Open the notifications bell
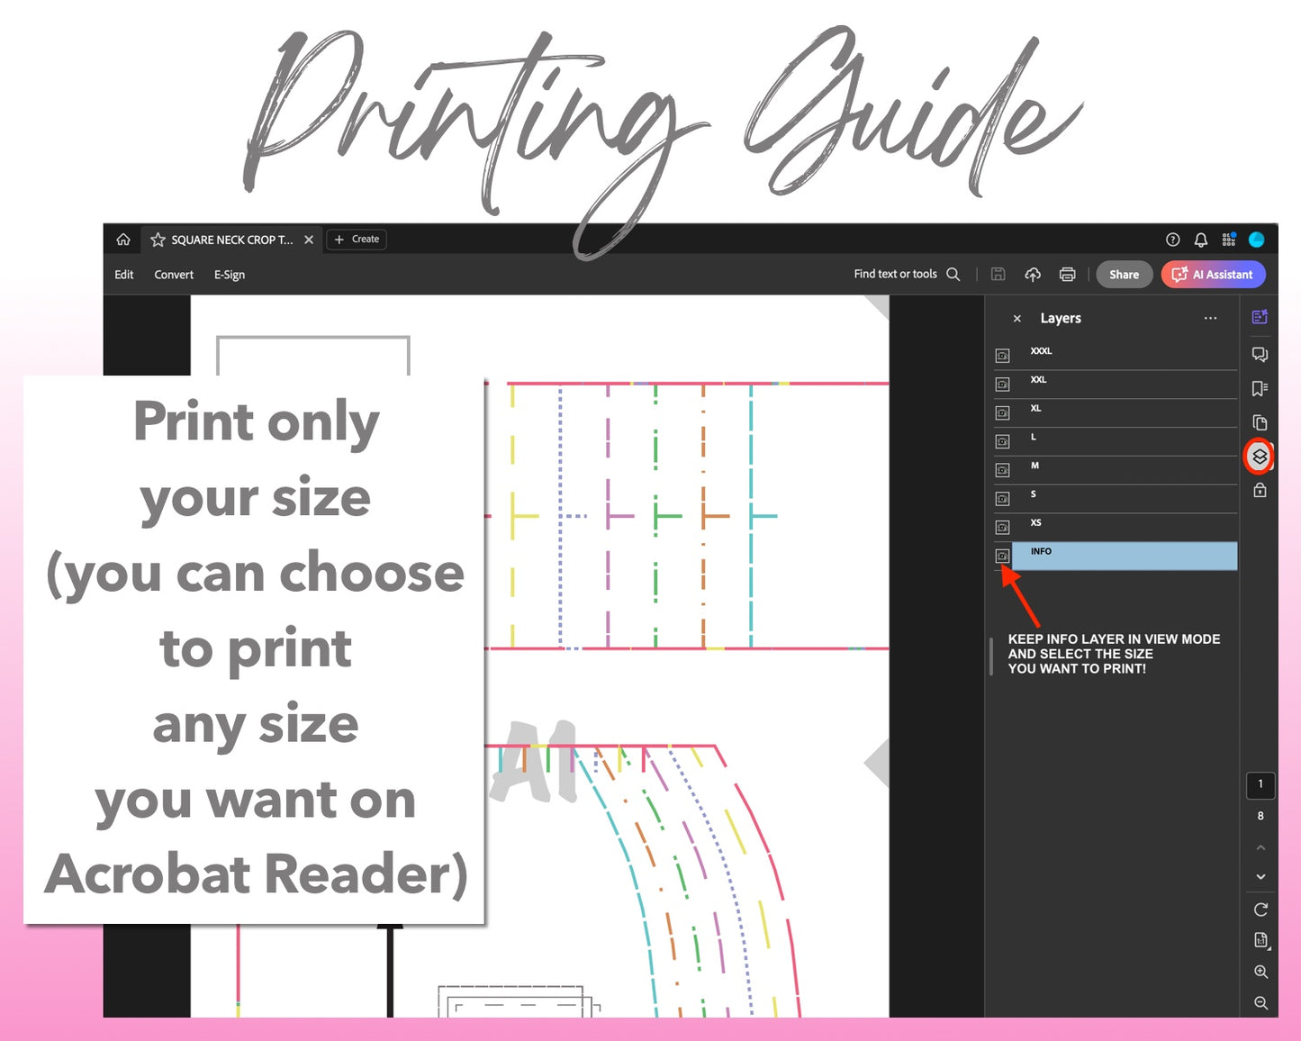Screen dimensions: 1301x1041 click(x=1200, y=240)
